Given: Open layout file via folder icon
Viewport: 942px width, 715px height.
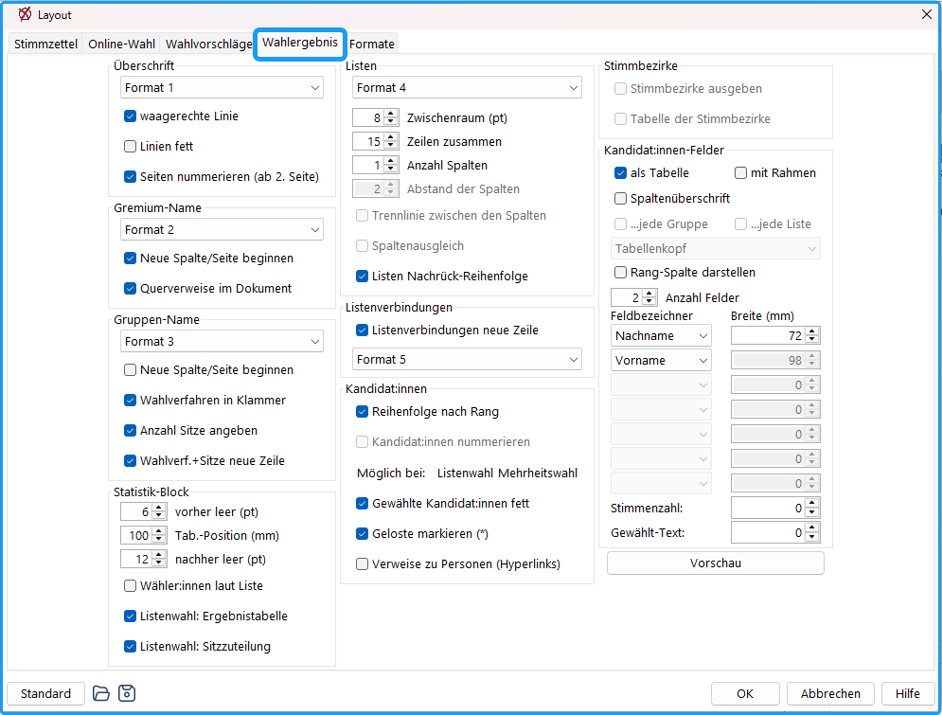Looking at the screenshot, I should coord(101,693).
